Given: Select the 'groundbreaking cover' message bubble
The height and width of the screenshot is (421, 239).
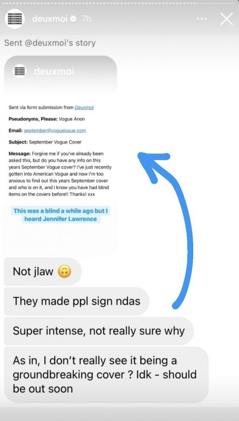Looking at the screenshot, I should tap(107, 375).
